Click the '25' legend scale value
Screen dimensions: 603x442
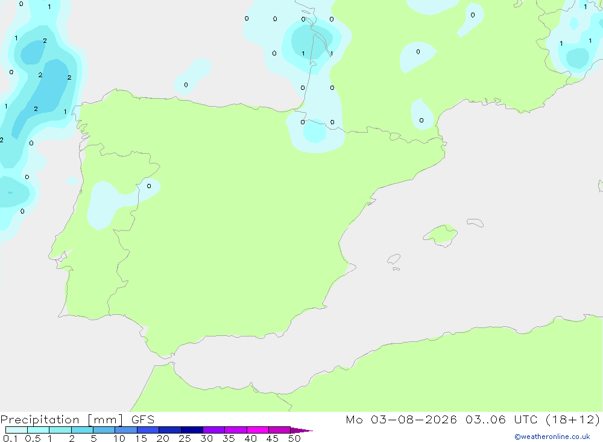pyautogui.click(x=185, y=438)
